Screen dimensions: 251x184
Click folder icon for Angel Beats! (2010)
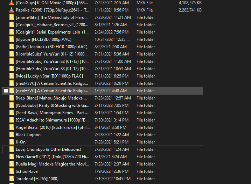pyautogui.click(x=12, y=127)
